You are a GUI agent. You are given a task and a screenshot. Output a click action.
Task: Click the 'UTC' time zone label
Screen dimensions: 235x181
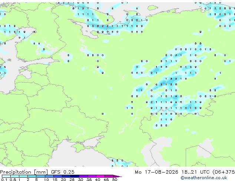(205, 172)
